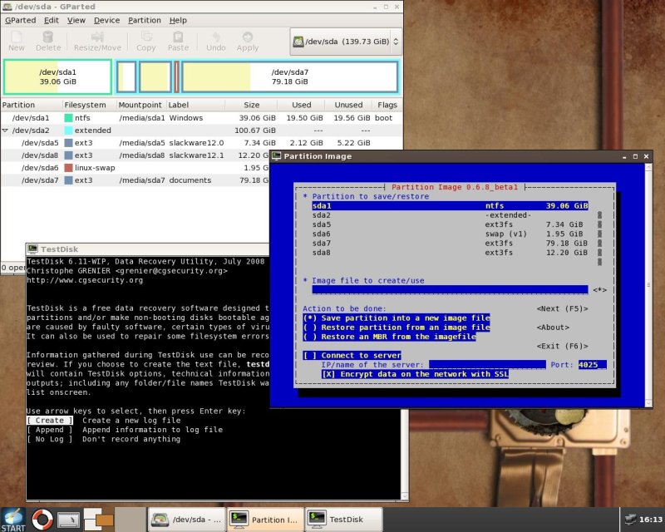The image size is (665, 532).
Task: Click the workspace pager icon in taskbar
Action: (98, 520)
